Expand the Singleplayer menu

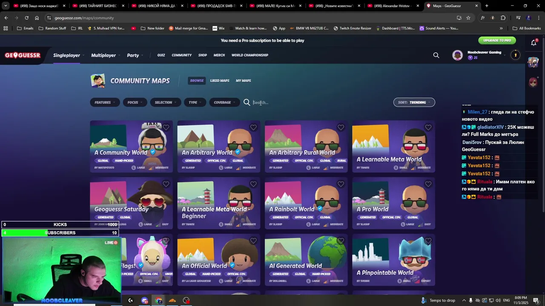[x=69, y=55]
